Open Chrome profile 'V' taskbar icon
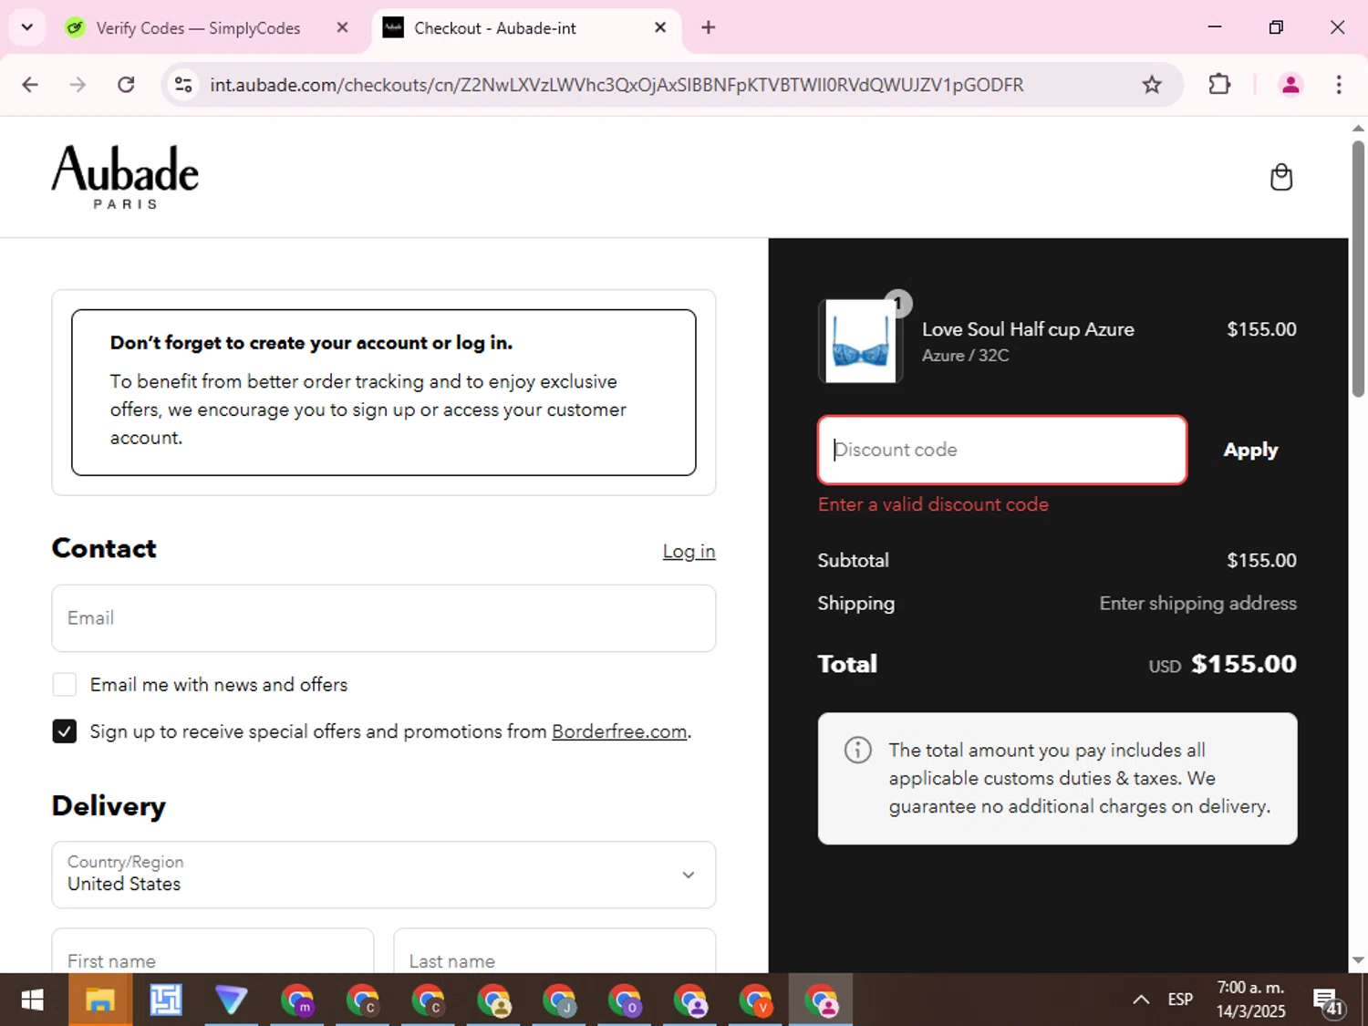 [756, 1000]
